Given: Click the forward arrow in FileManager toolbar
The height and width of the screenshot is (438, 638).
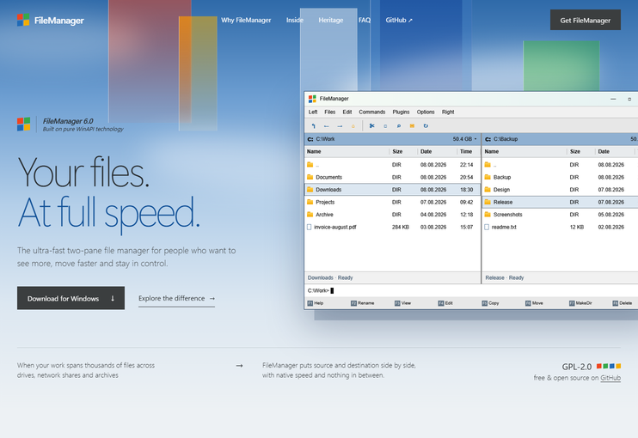Looking at the screenshot, I should pos(340,126).
